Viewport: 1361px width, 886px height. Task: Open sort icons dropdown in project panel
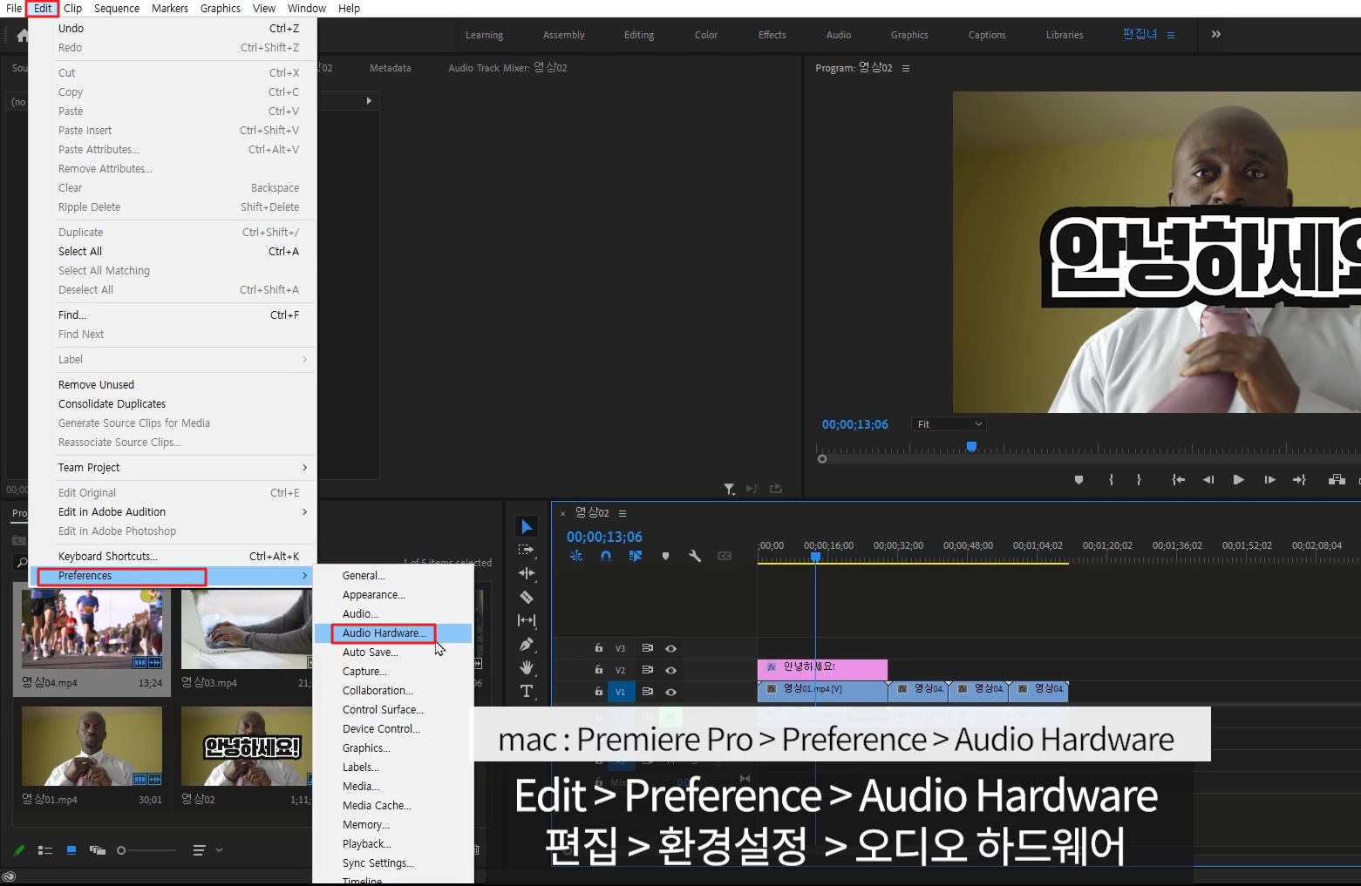tap(207, 850)
